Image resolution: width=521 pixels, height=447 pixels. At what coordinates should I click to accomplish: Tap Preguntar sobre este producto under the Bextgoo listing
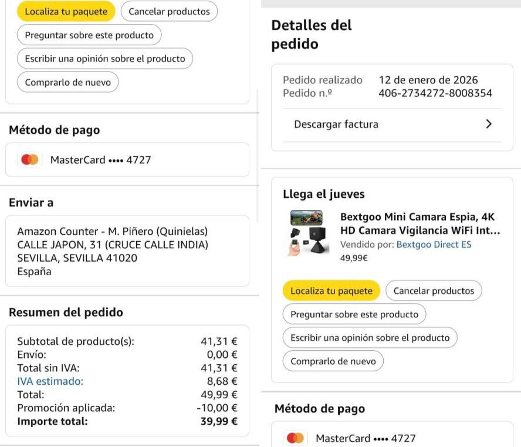click(x=354, y=314)
